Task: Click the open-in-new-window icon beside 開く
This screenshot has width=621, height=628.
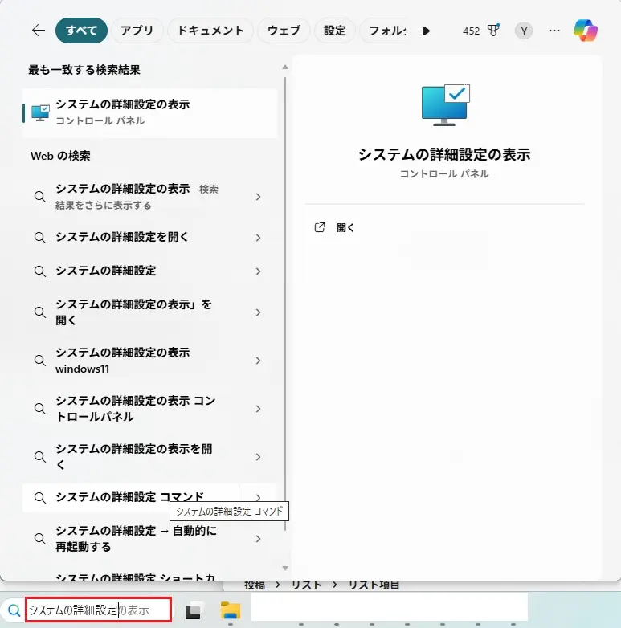Action: [319, 227]
